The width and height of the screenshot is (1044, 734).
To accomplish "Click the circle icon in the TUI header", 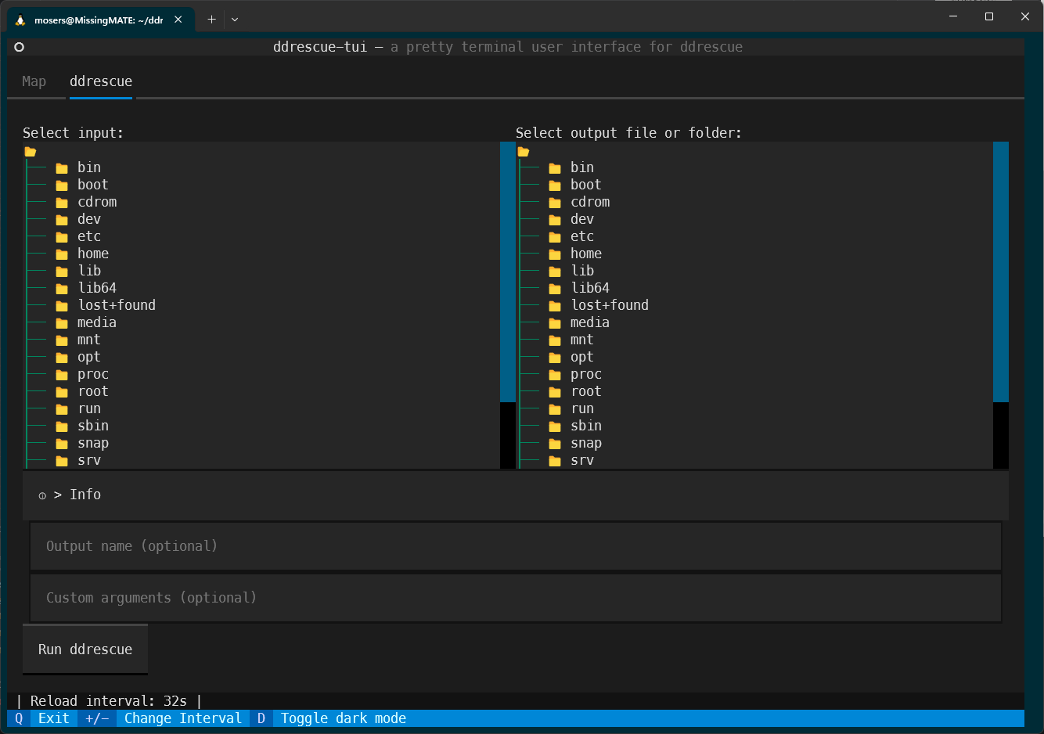I will [20, 47].
